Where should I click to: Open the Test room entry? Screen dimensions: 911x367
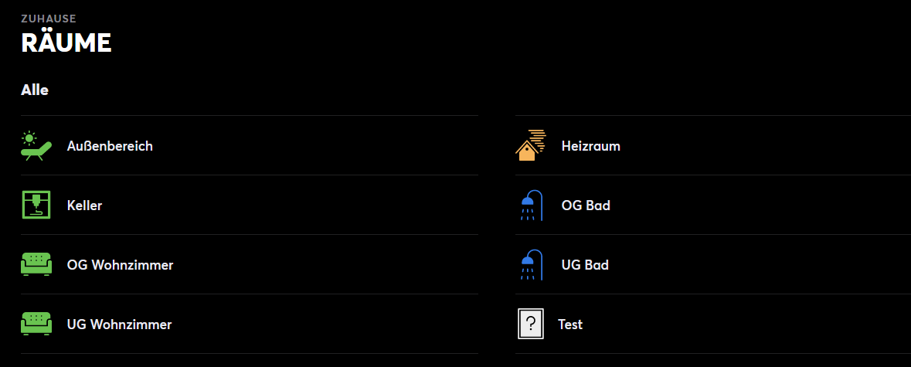(x=570, y=325)
